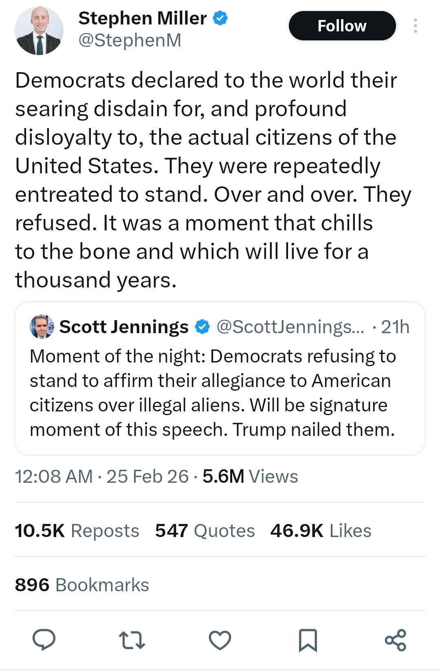440x672 pixels.
Task: Click the reply speech bubble icon
Action: coord(44,639)
